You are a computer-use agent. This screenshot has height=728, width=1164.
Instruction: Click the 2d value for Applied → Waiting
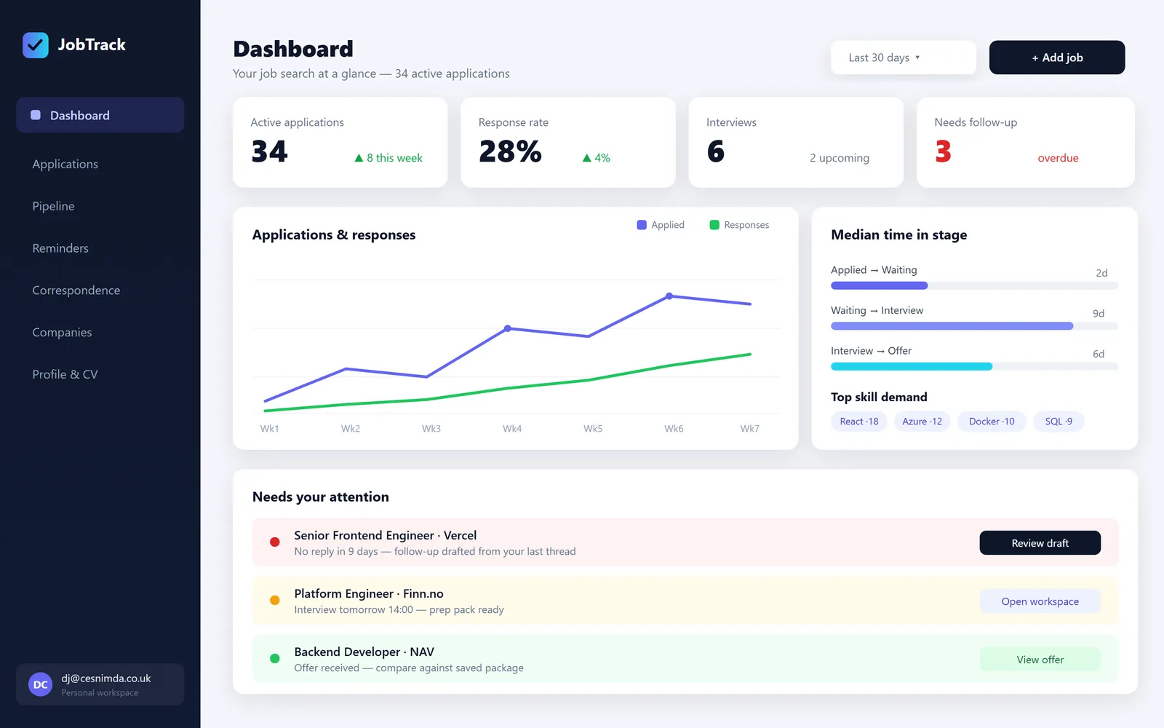1101,273
